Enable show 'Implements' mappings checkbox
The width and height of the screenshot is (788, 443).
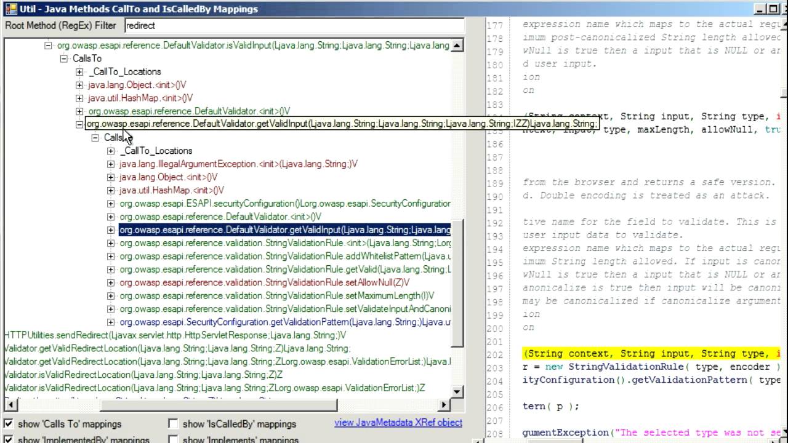(x=174, y=439)
